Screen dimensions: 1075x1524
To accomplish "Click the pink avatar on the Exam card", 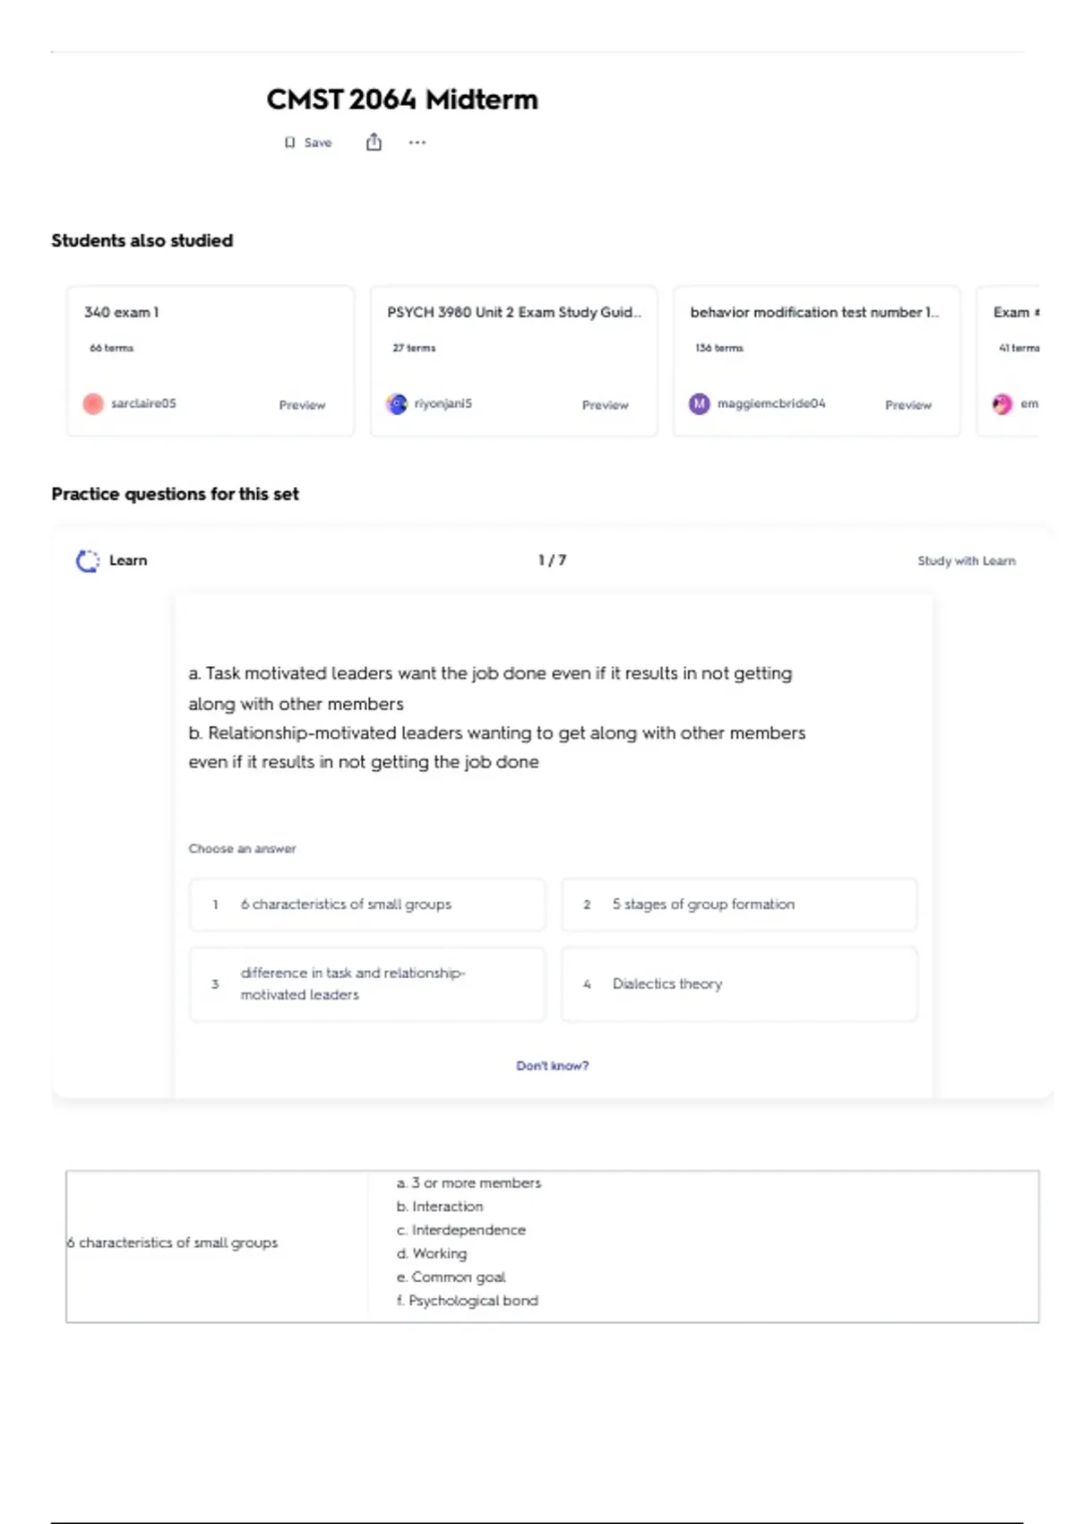I will pyautogui.click(x=1002, y=404).
